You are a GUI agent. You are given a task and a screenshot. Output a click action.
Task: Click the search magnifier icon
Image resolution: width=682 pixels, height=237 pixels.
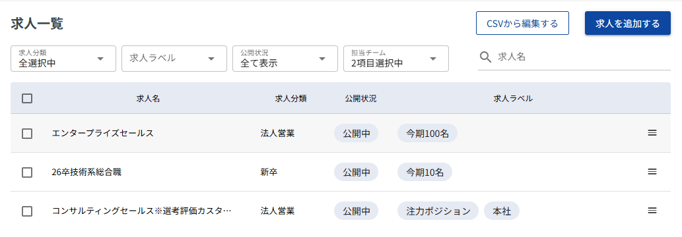click(x=485, y=57)
